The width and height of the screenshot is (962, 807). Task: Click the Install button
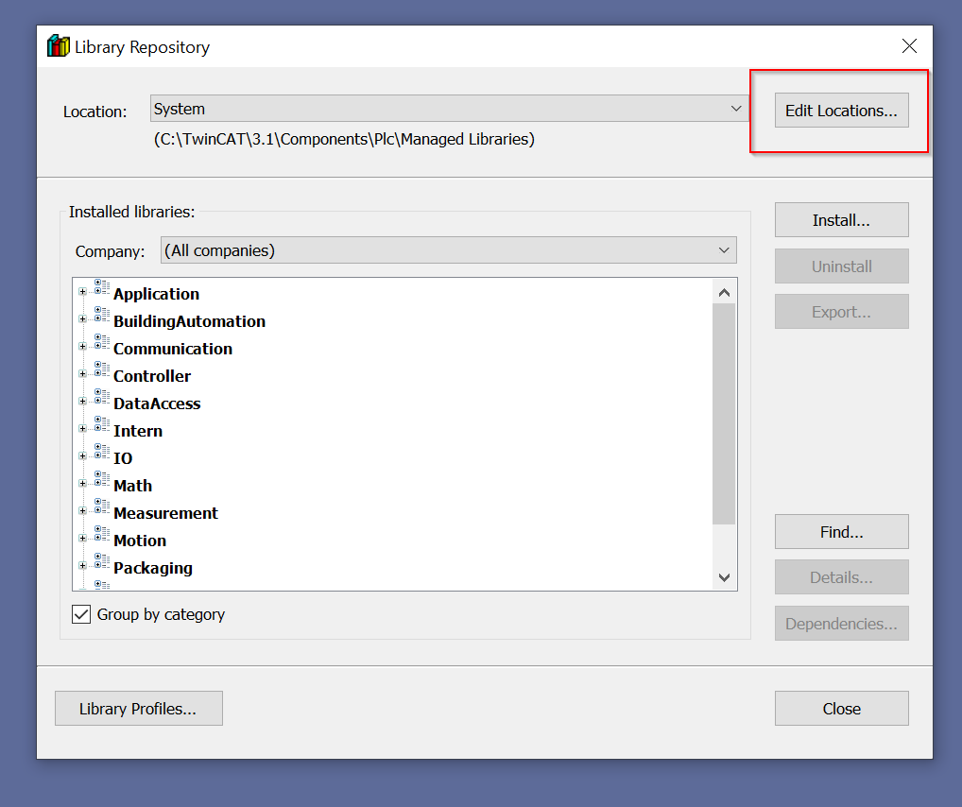click(x=841, y=220)
